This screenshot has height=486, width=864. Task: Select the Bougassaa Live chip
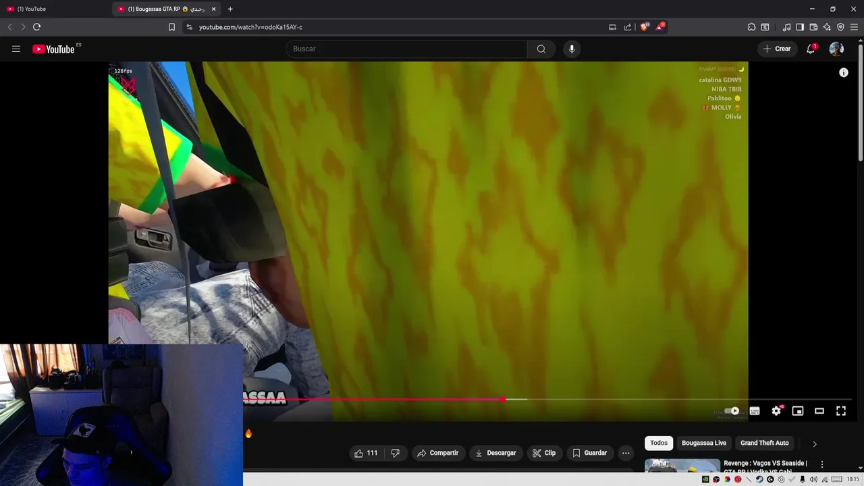(x=704, y=443)
